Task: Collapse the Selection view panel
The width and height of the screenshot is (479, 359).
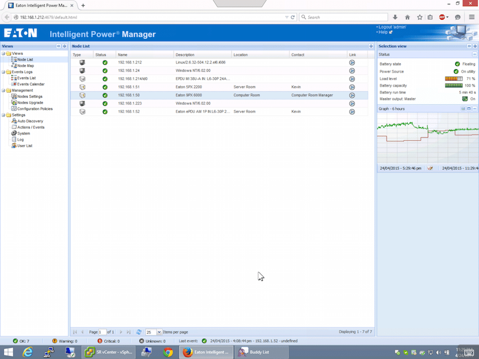Action: pyautogui.click(x=469, y=46)
